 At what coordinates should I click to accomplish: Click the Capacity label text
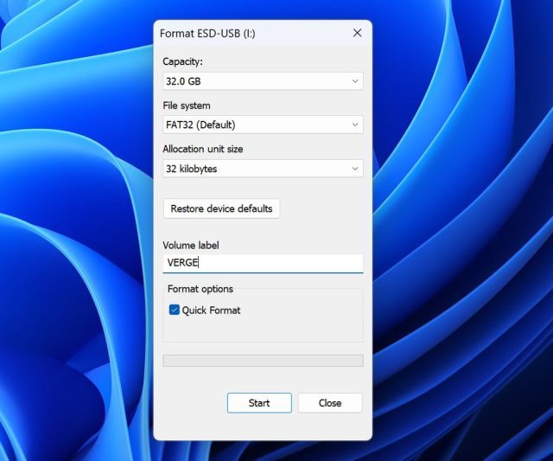182,61
